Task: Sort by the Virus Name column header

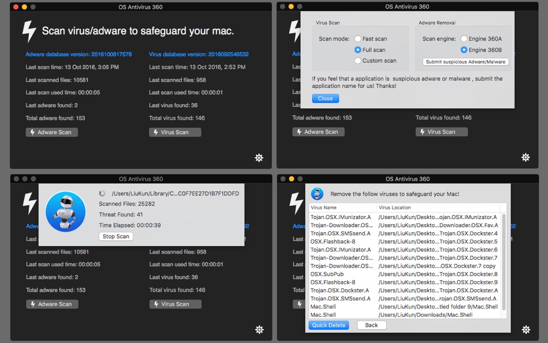Action: [x=342, y=207]
